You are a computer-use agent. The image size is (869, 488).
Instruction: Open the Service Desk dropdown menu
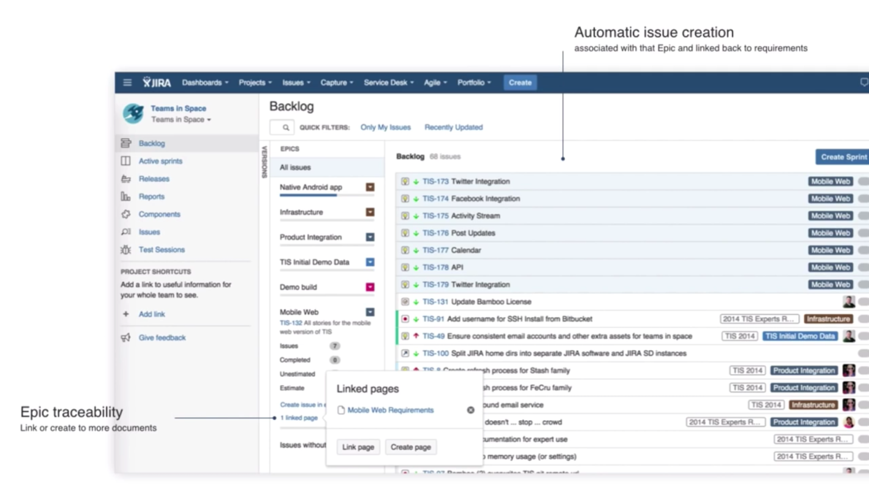[389, 82]
